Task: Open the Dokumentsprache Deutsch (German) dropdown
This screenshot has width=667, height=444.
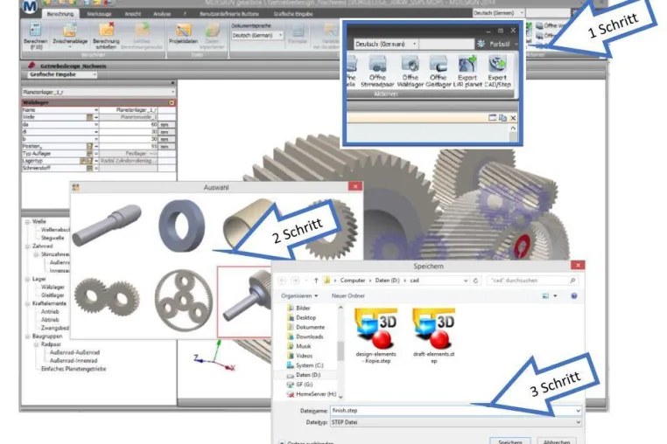Action: tap(257, 35)
